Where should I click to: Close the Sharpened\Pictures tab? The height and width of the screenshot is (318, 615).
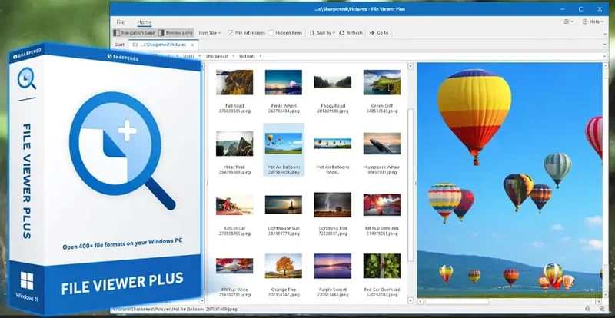tap(192, 45)
